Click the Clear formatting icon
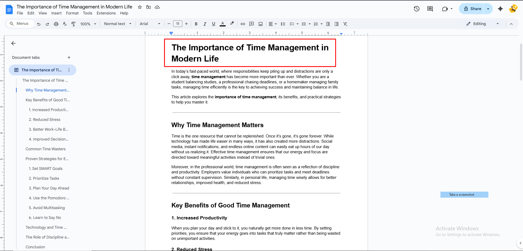Image resolution: width=523 pixels, height=251 pixels. pos(345,24)
